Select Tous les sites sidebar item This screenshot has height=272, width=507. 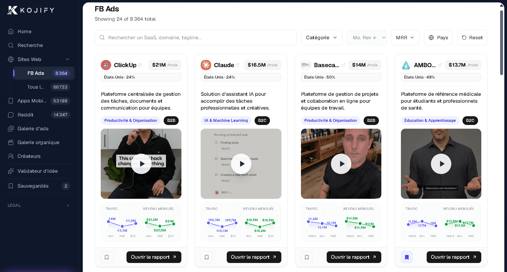point(44,87)
